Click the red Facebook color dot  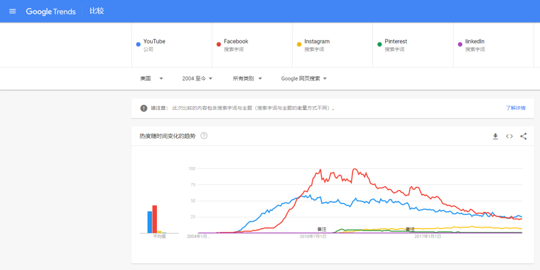(x=218, y=44)
